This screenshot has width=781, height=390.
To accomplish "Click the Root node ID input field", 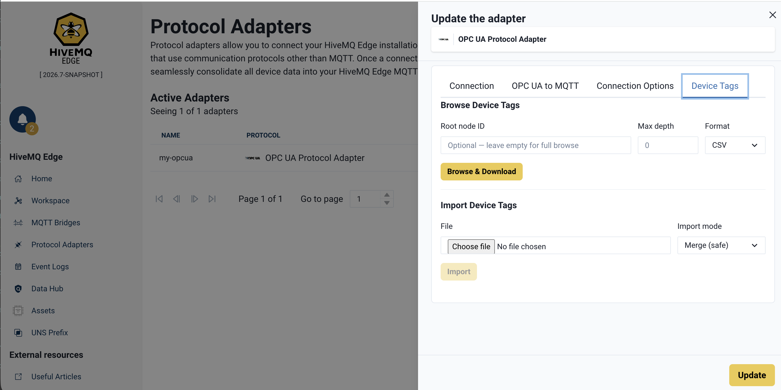I will coord(535,145).
